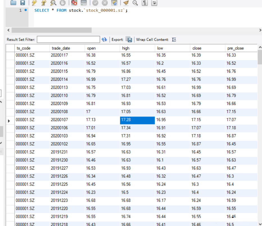Screen dimensions: 262x226
Task: Sort by the trade_date column header
Action: pos(61,48)
